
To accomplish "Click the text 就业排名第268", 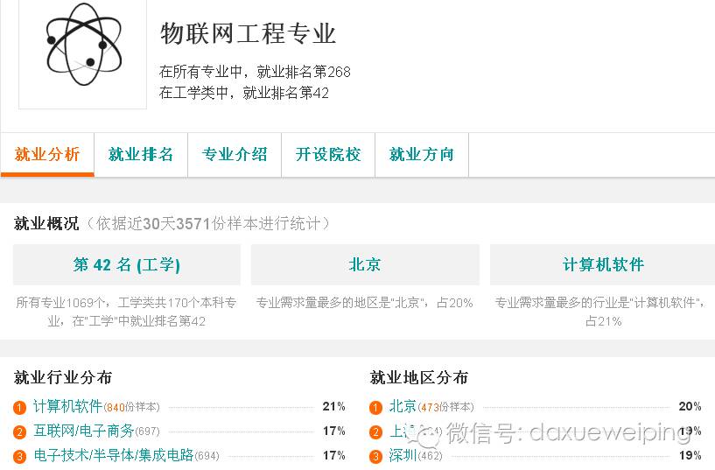I will (x=304, y=72).
